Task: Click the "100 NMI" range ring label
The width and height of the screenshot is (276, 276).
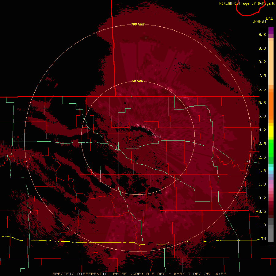Action: 138,24
